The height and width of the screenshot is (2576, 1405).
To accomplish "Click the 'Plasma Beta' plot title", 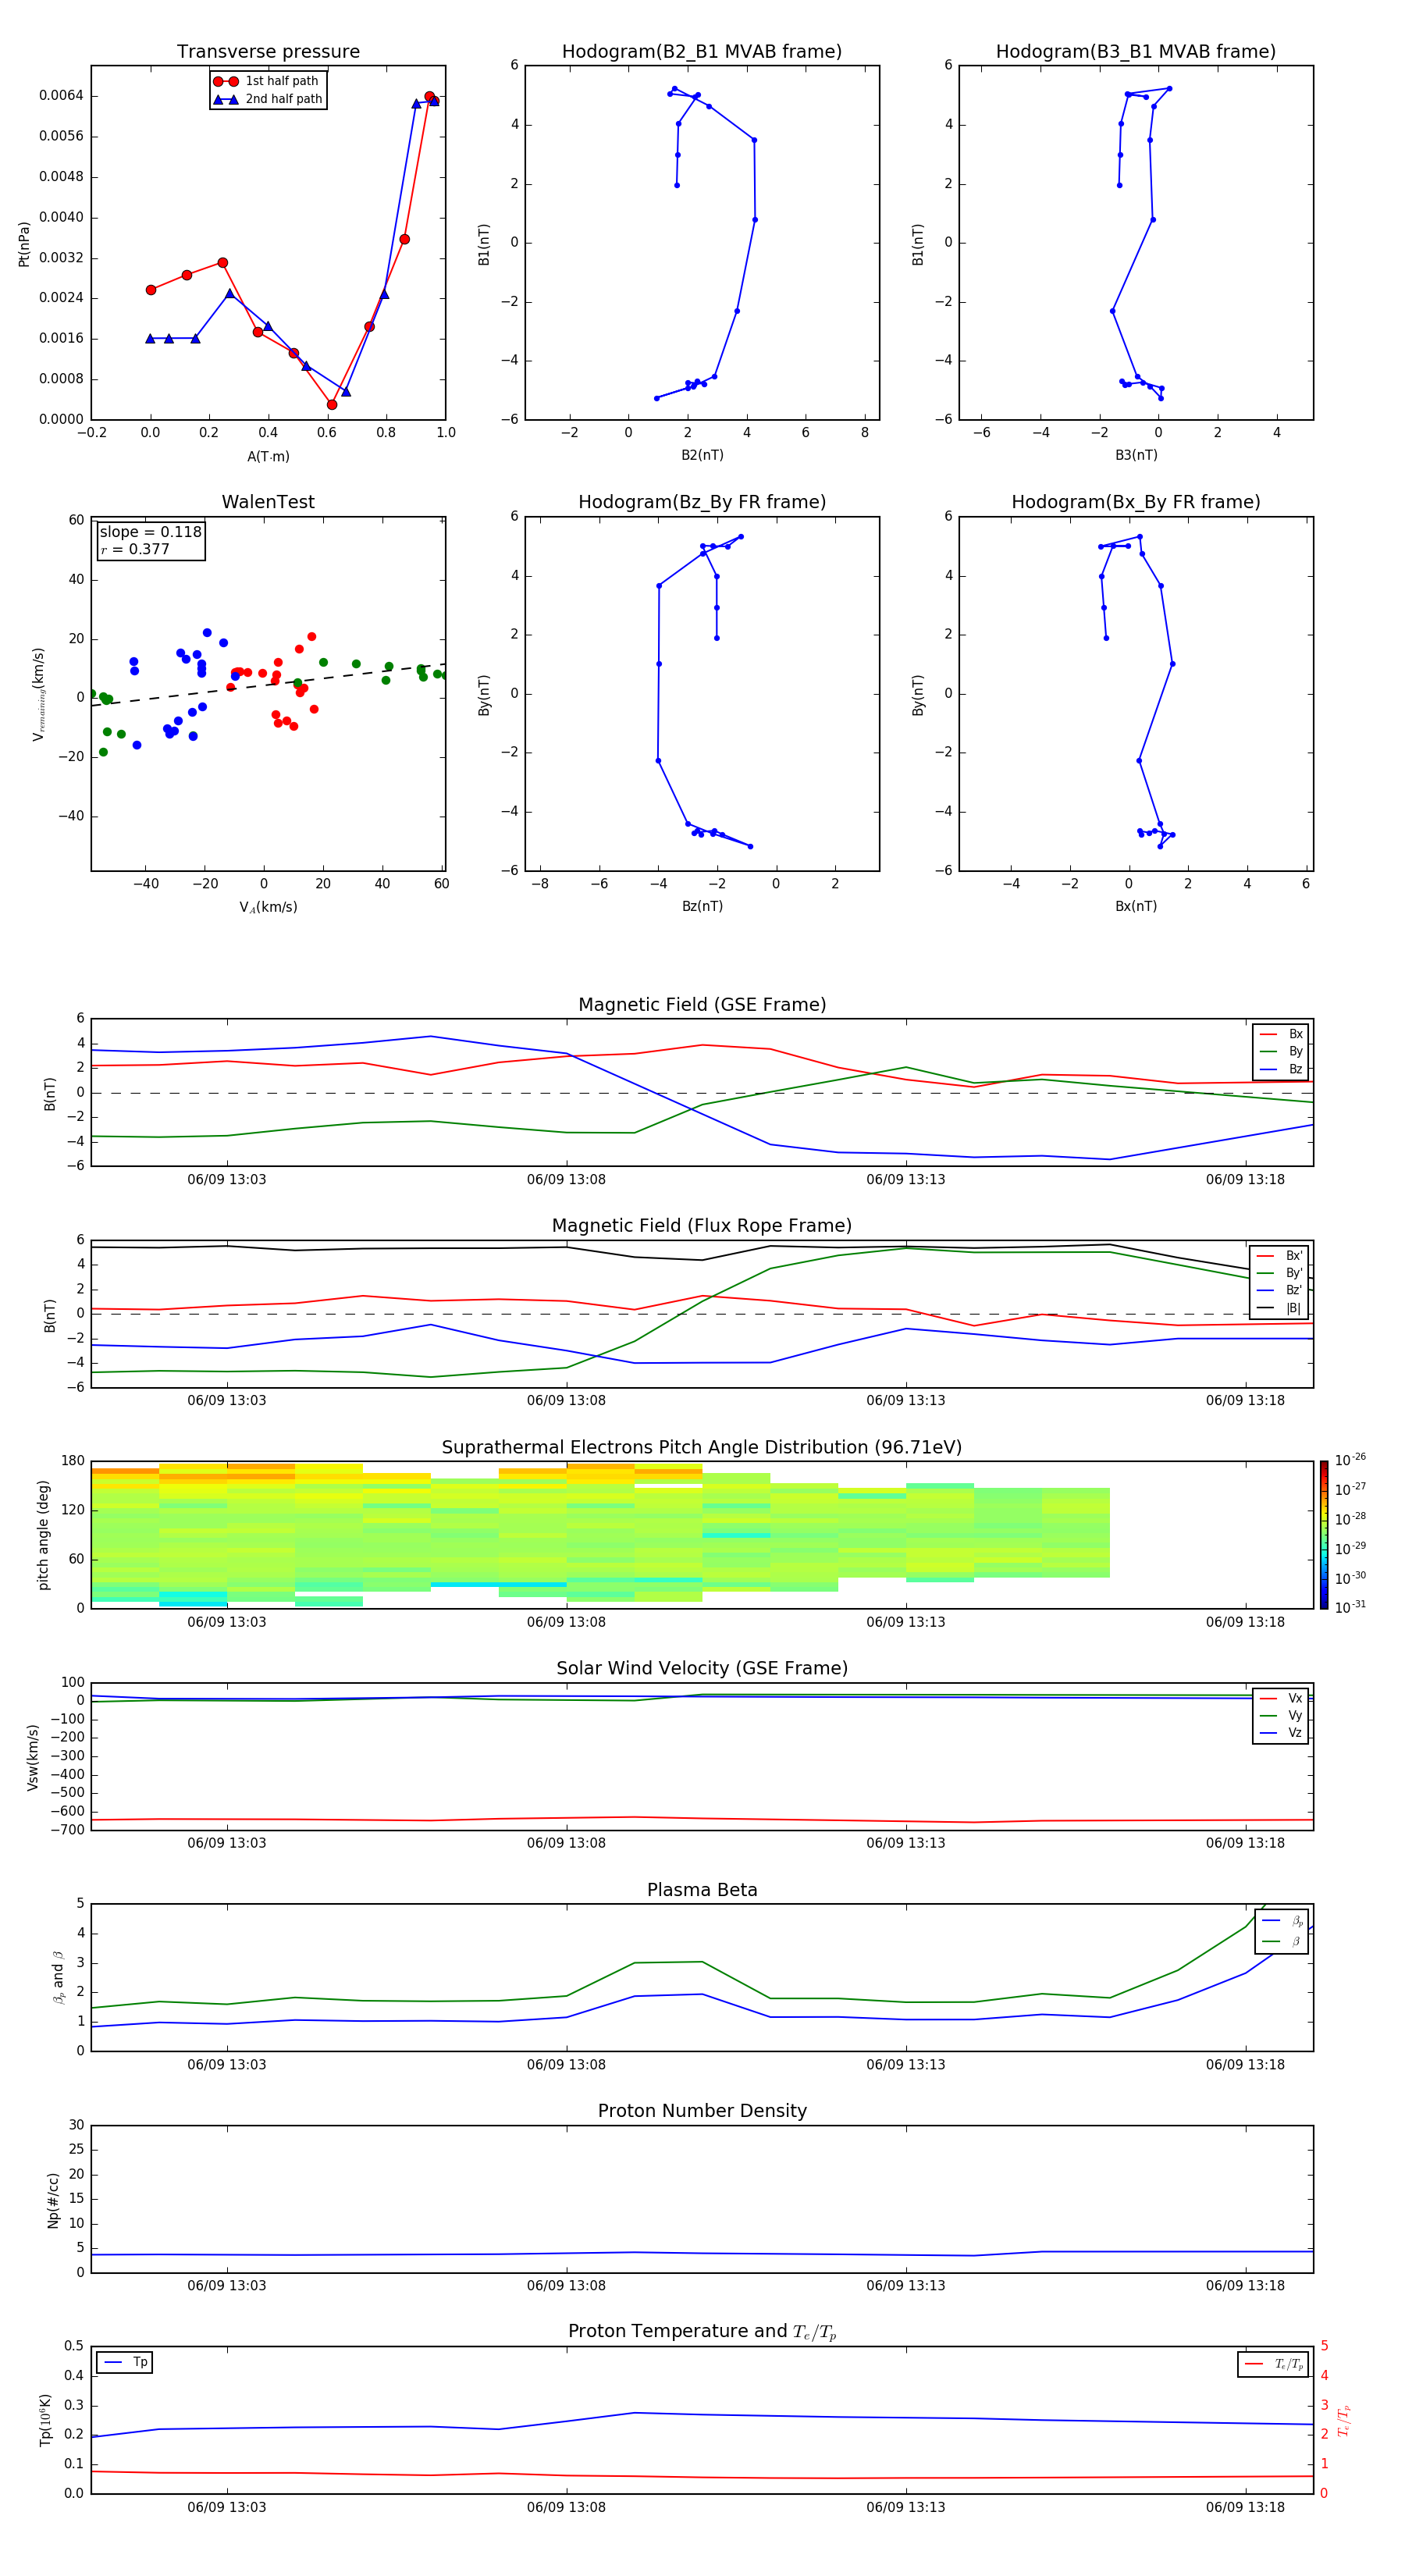I will [702, 1890].
